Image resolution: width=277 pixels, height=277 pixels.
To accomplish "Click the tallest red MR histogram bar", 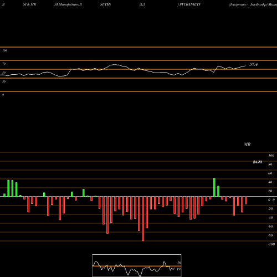I will (143, 219).
